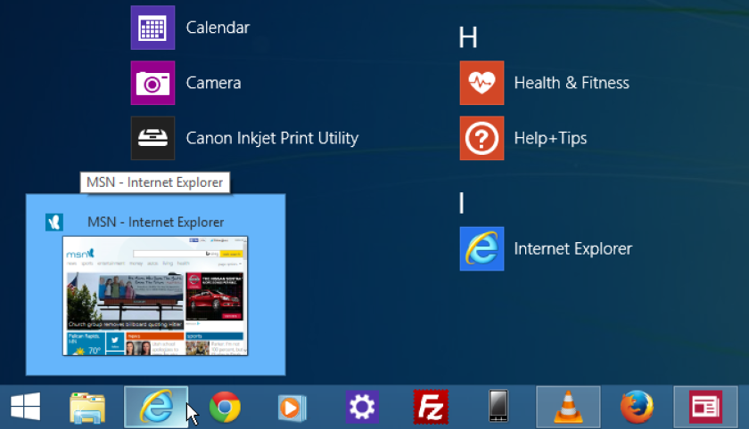Viewport: 749px width, 429px height.
Task: Click the Camera app label
Action: (213, 83)
